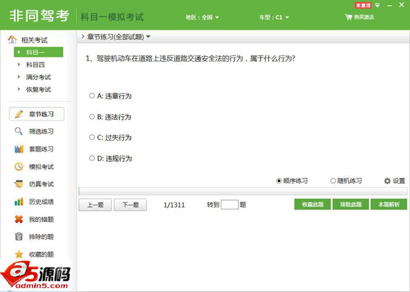Expand the 满分考试 tree item
The width and height of the screenshot is (410, 292).
(x=19, y=76)
